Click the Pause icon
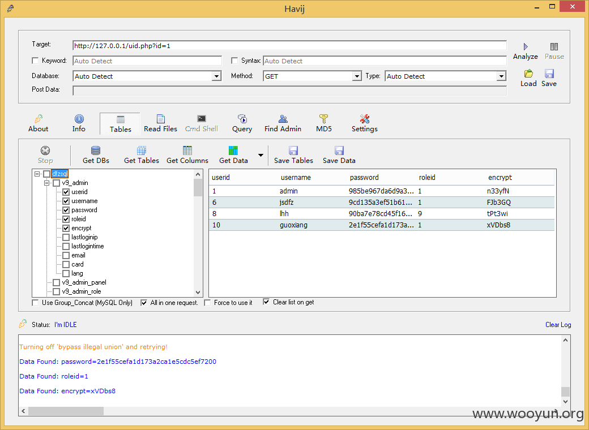The width and height of the screenshot is (589, 430). pyautogui.click(x=554, y=46)
